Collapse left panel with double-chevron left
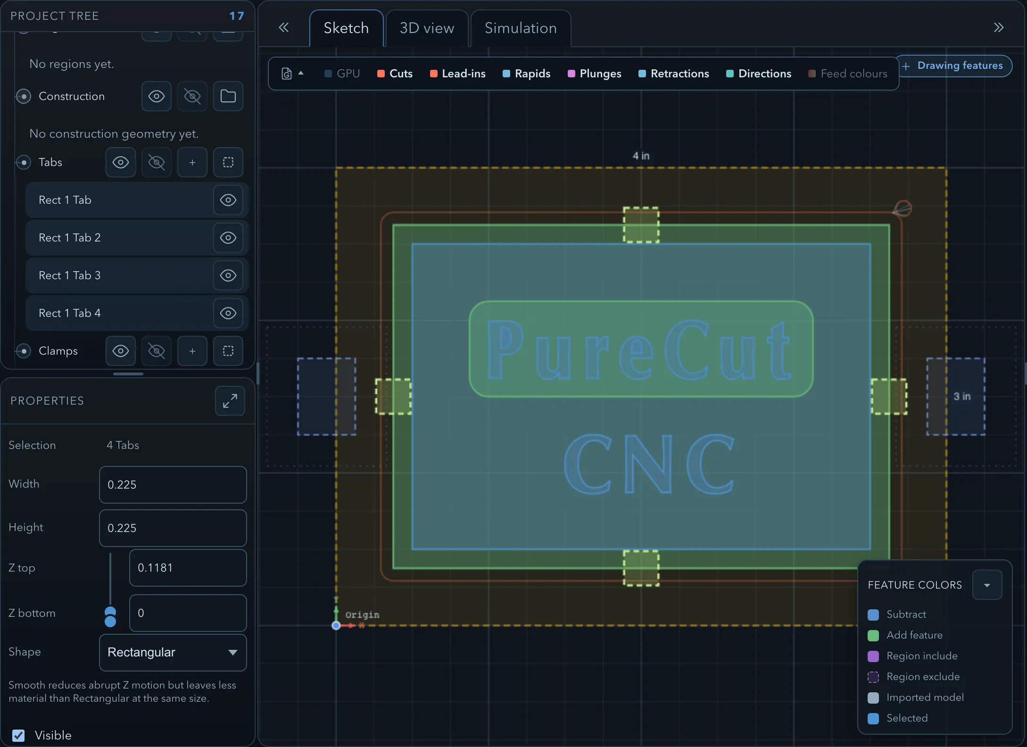The image size is (1027, 747). pos(283,27)
